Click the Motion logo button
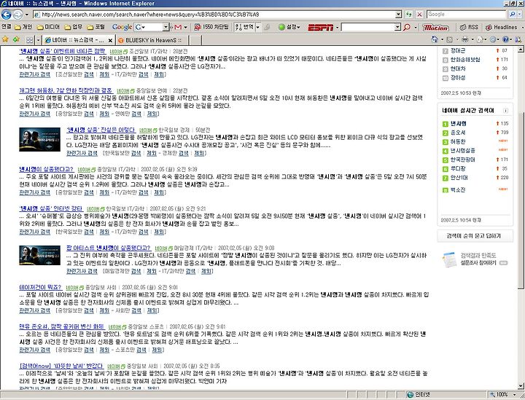 [x=435, y=28]
